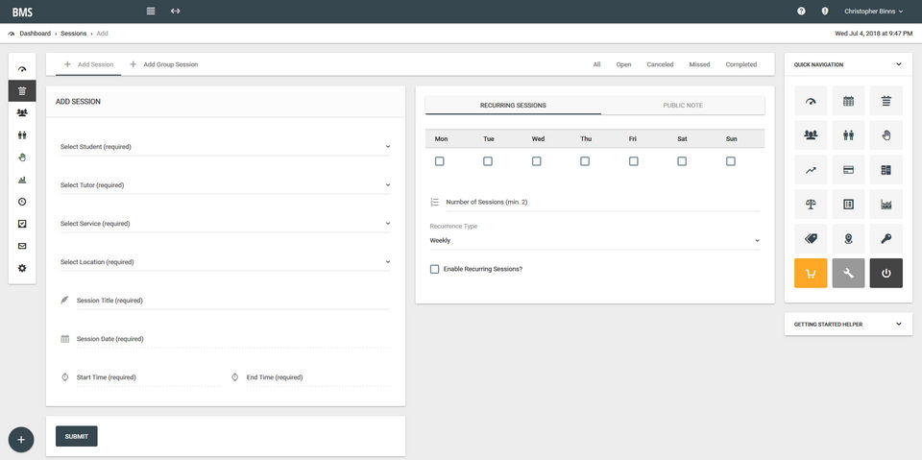Open map pin tile in Quick Navigation
Viewport: 922px width, 460px height.
[x=848, y=239]
